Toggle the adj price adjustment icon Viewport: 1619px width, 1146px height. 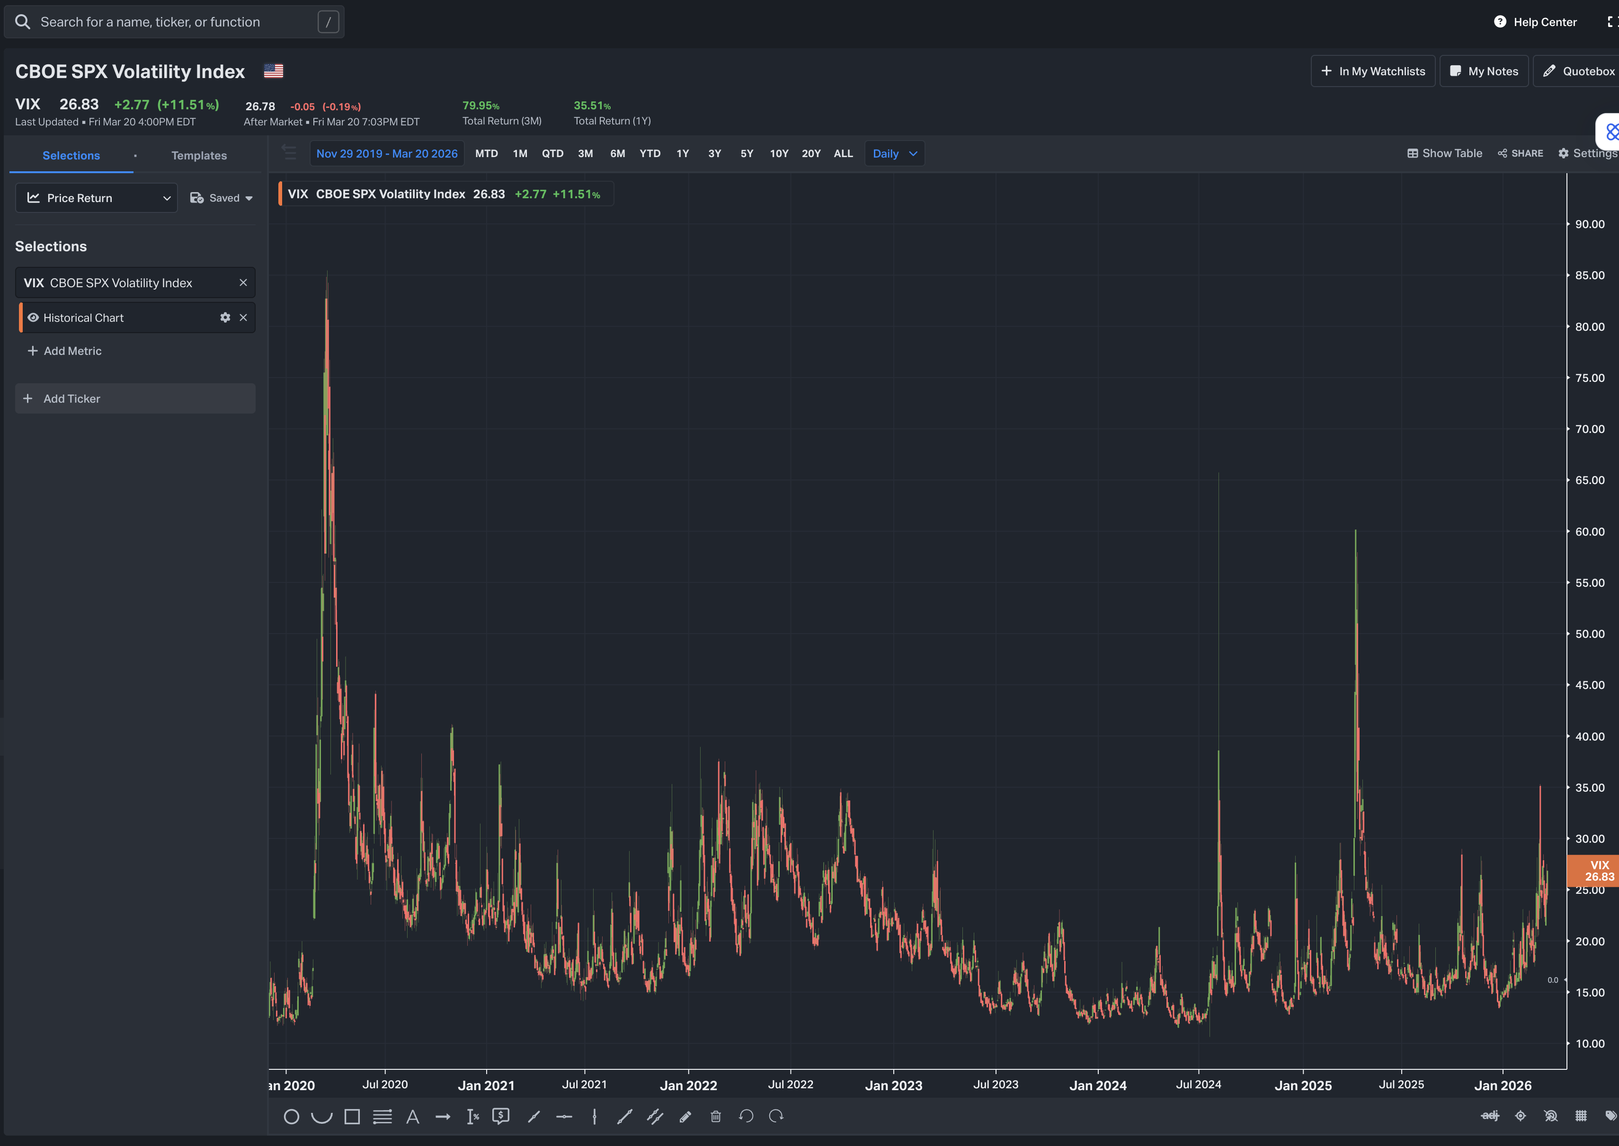1490,1116
